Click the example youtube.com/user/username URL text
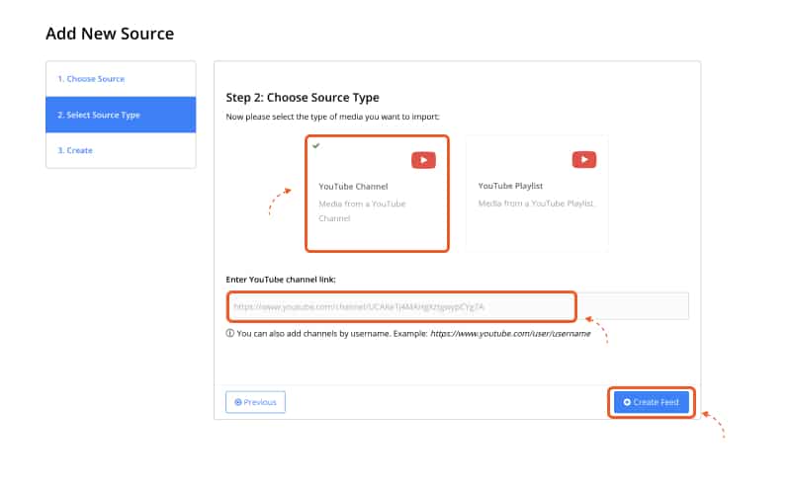Viewport: 791px width, 494px height. (510, 334)
